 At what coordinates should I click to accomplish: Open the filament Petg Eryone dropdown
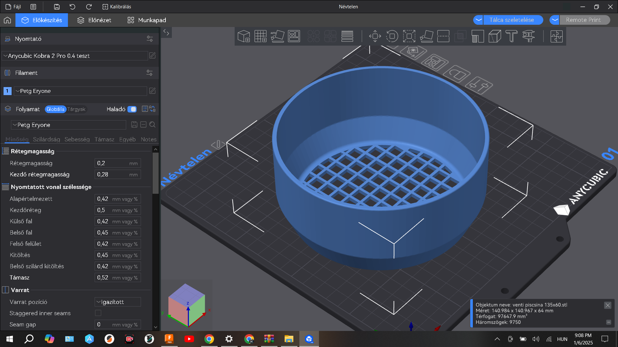click(x=80, y=91)
